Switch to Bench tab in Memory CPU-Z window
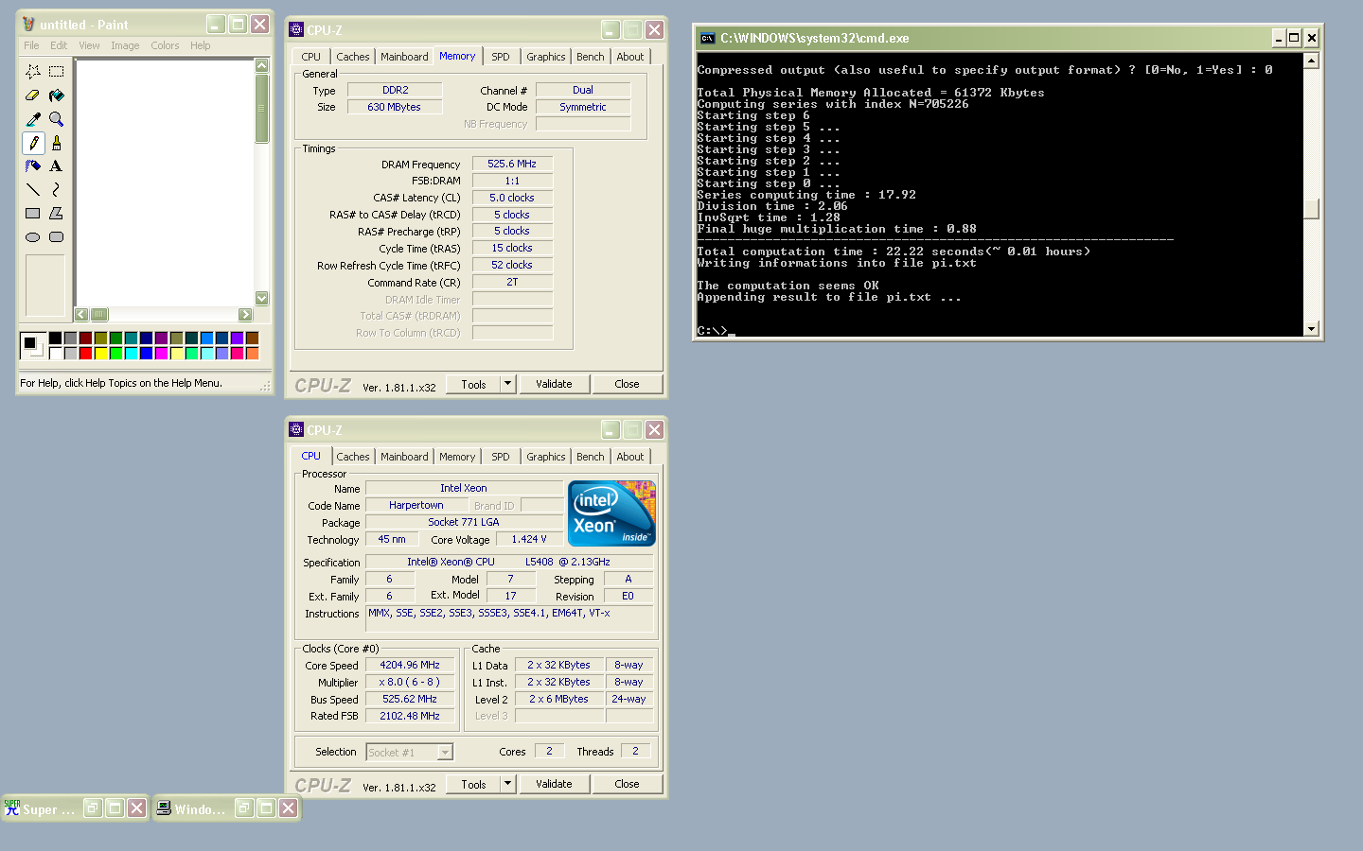The image size is (1363, 851). pos(591,57)
